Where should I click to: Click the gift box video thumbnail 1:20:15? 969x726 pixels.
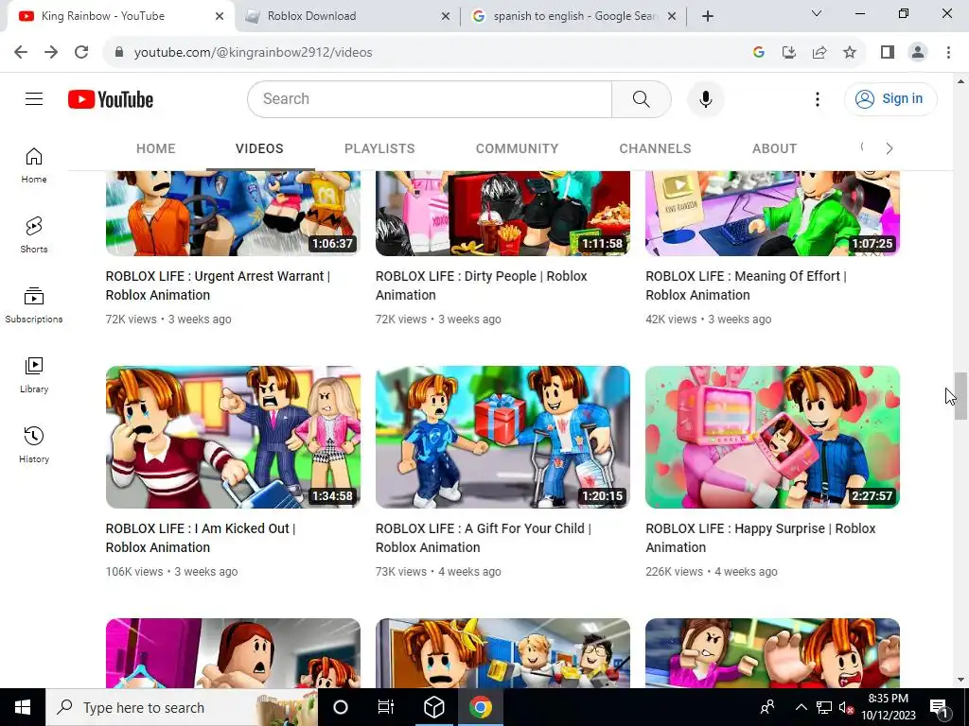502,437
